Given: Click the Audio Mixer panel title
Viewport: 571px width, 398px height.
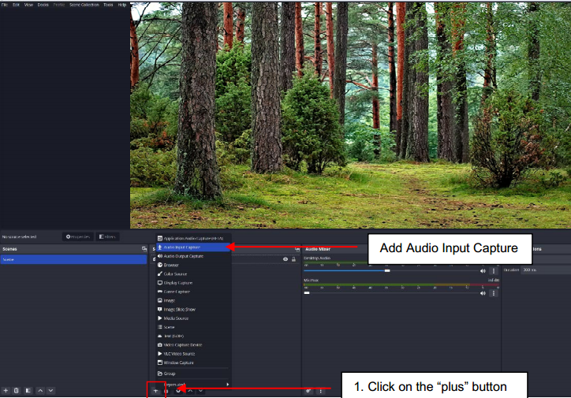Looking at the screenshot, I should [318, 249].
